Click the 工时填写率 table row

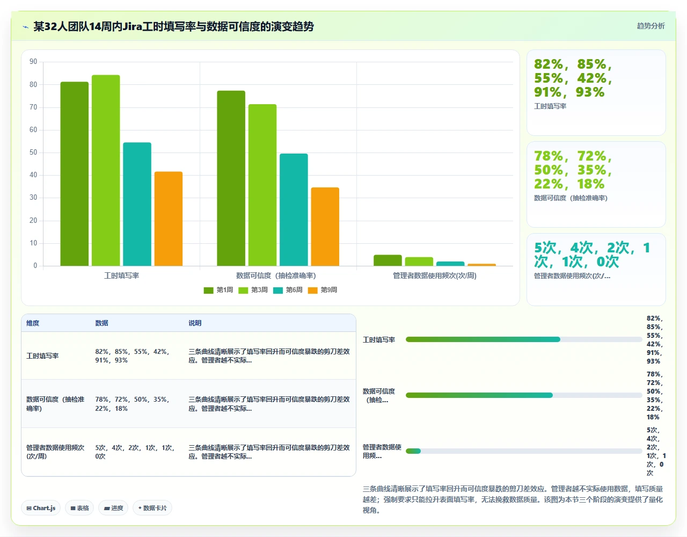188,355
